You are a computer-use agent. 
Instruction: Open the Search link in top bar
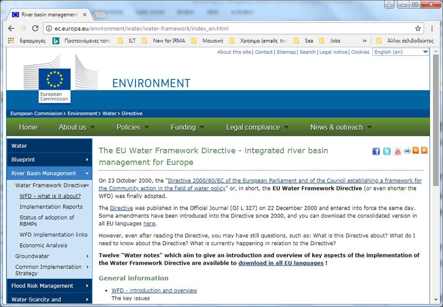[308, 52]
